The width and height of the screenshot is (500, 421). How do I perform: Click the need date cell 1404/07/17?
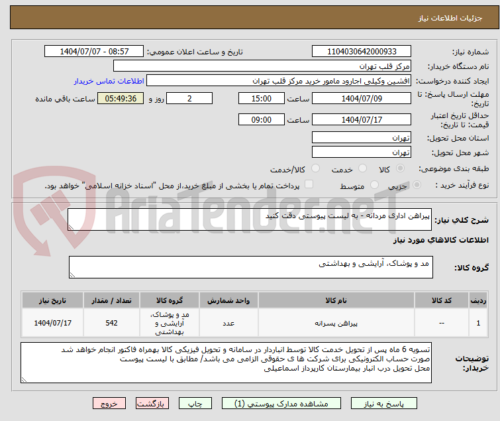(x=52, y=323)
